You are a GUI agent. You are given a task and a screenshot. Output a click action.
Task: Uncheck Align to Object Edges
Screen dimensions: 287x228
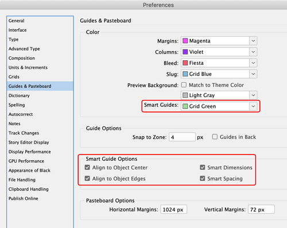[x=87, y=179]
